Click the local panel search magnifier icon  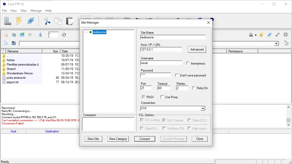6,35
